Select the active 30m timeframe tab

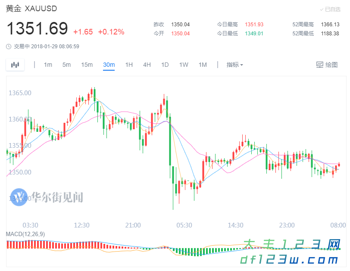(109, 65)
